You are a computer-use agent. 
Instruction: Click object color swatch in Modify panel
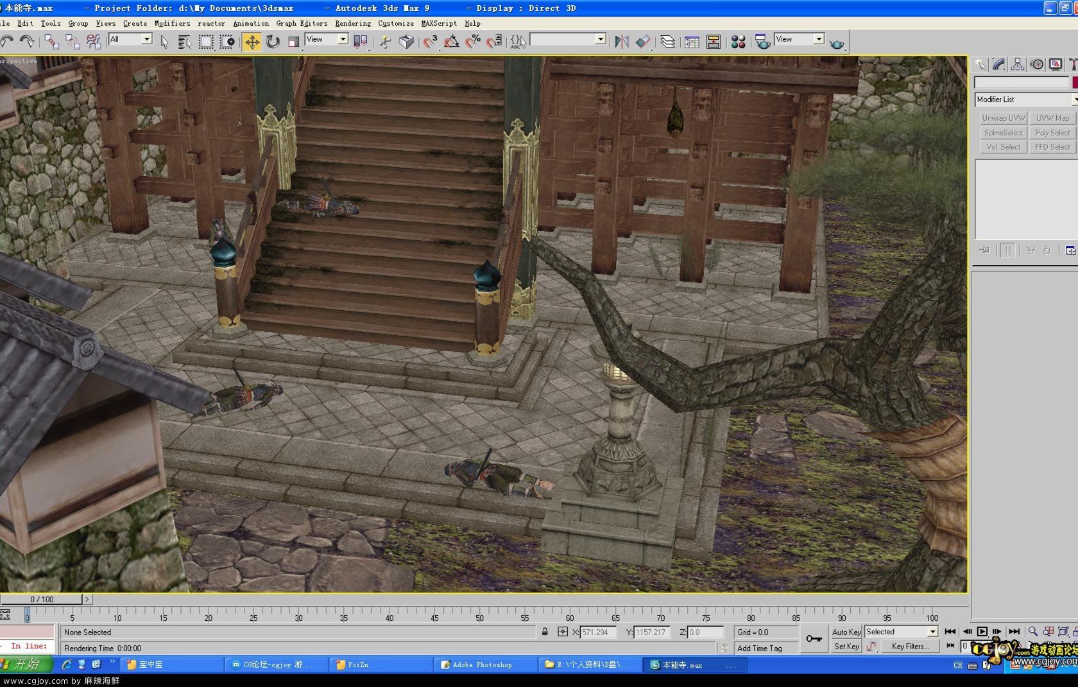coord(1075,82)
